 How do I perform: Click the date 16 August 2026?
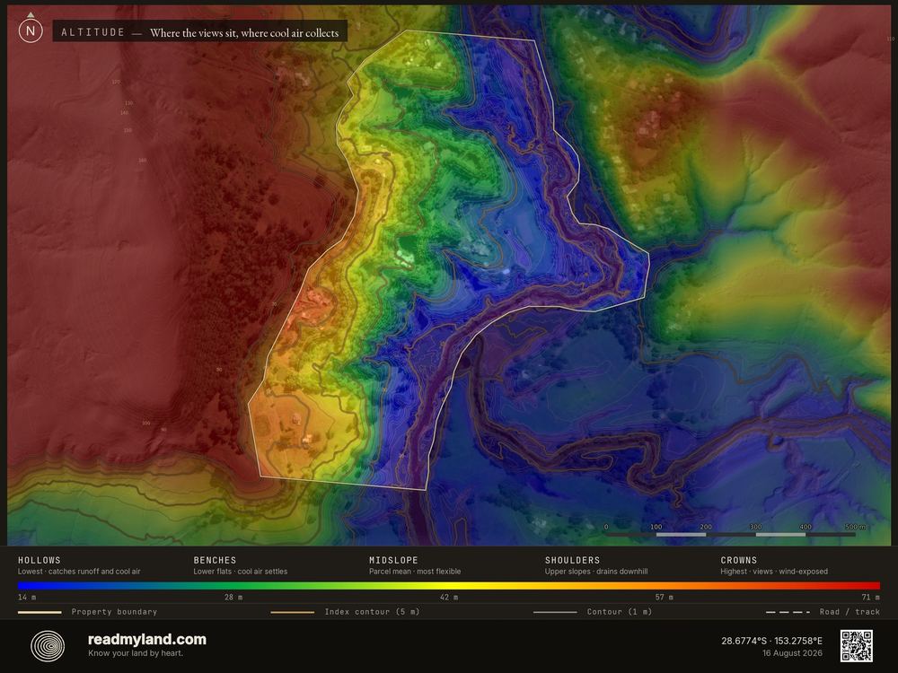pos(792,653)
